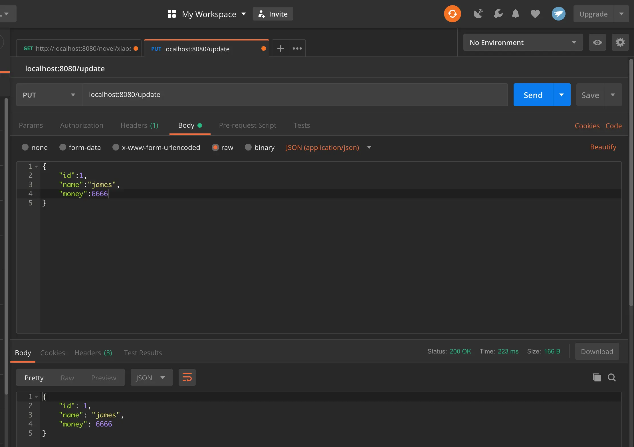This screenshot has height=447, width=634.
Task: Open the PUT method dropdown
Action: 49,95
